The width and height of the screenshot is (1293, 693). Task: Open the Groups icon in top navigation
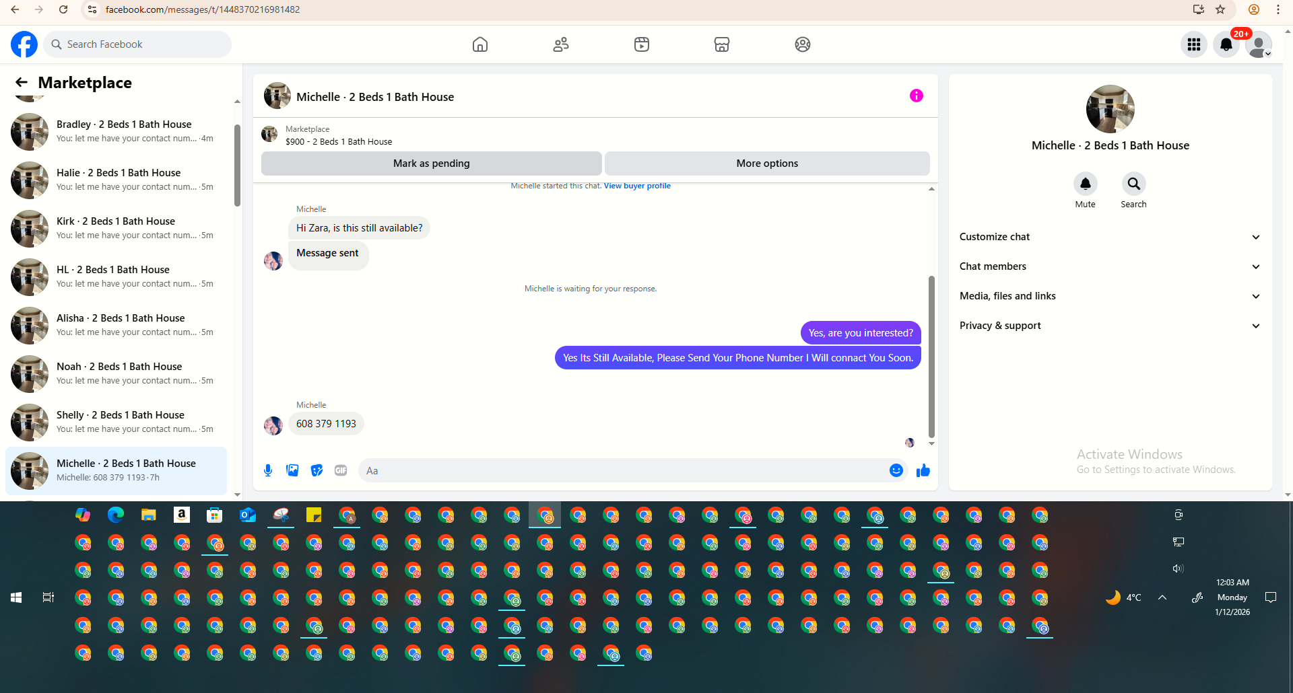tap(803, 44)
